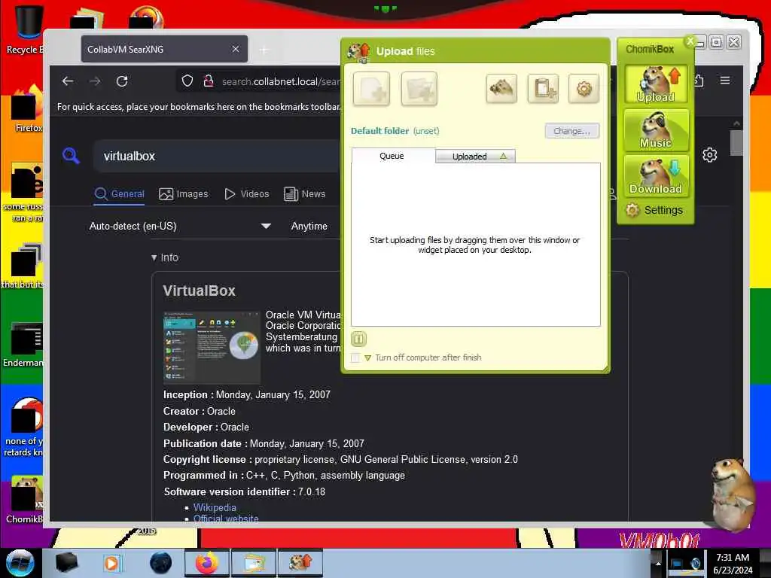Viewport: 771px width, 578px height.
Task: Click the shield tracking protection icon
Action: 187,81
